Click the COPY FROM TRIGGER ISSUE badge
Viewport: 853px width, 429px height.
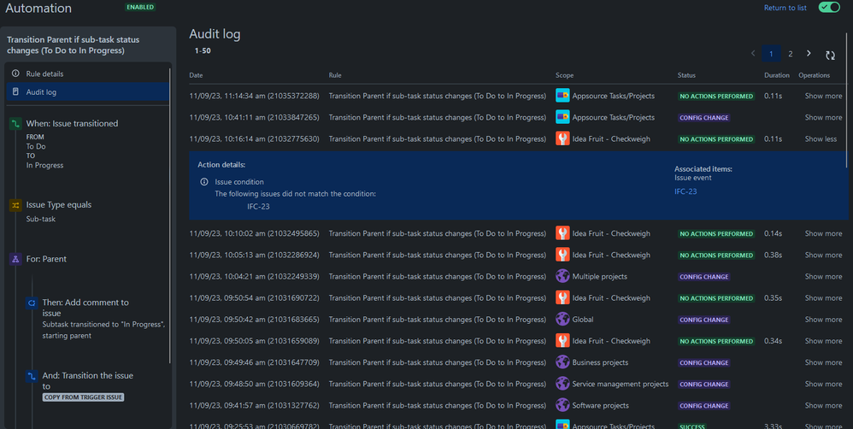[83, 397]
